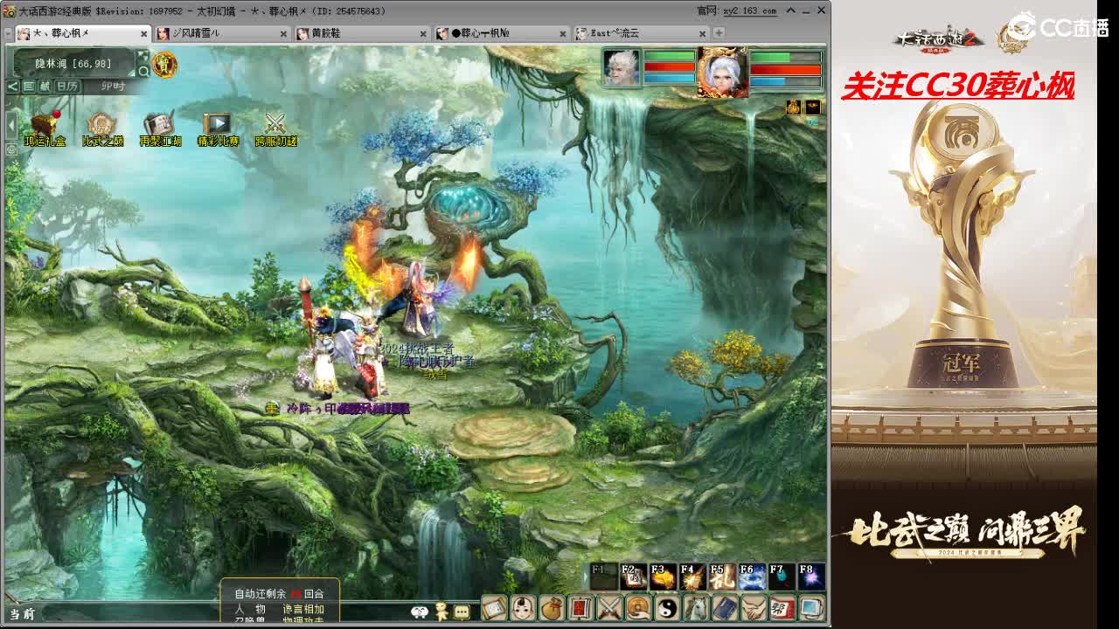Screen dimensions: 1119x629
Task: Open the handshake friends icon
Action: click(x=754, y=607)
